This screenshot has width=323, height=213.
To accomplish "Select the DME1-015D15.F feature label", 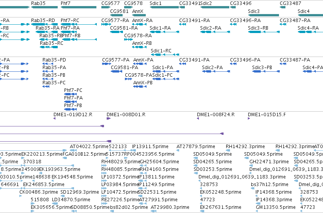I will (x=267, y=115).
